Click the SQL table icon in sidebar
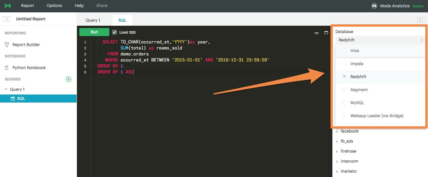Viewport: 428px width, 177px height. 13,99
